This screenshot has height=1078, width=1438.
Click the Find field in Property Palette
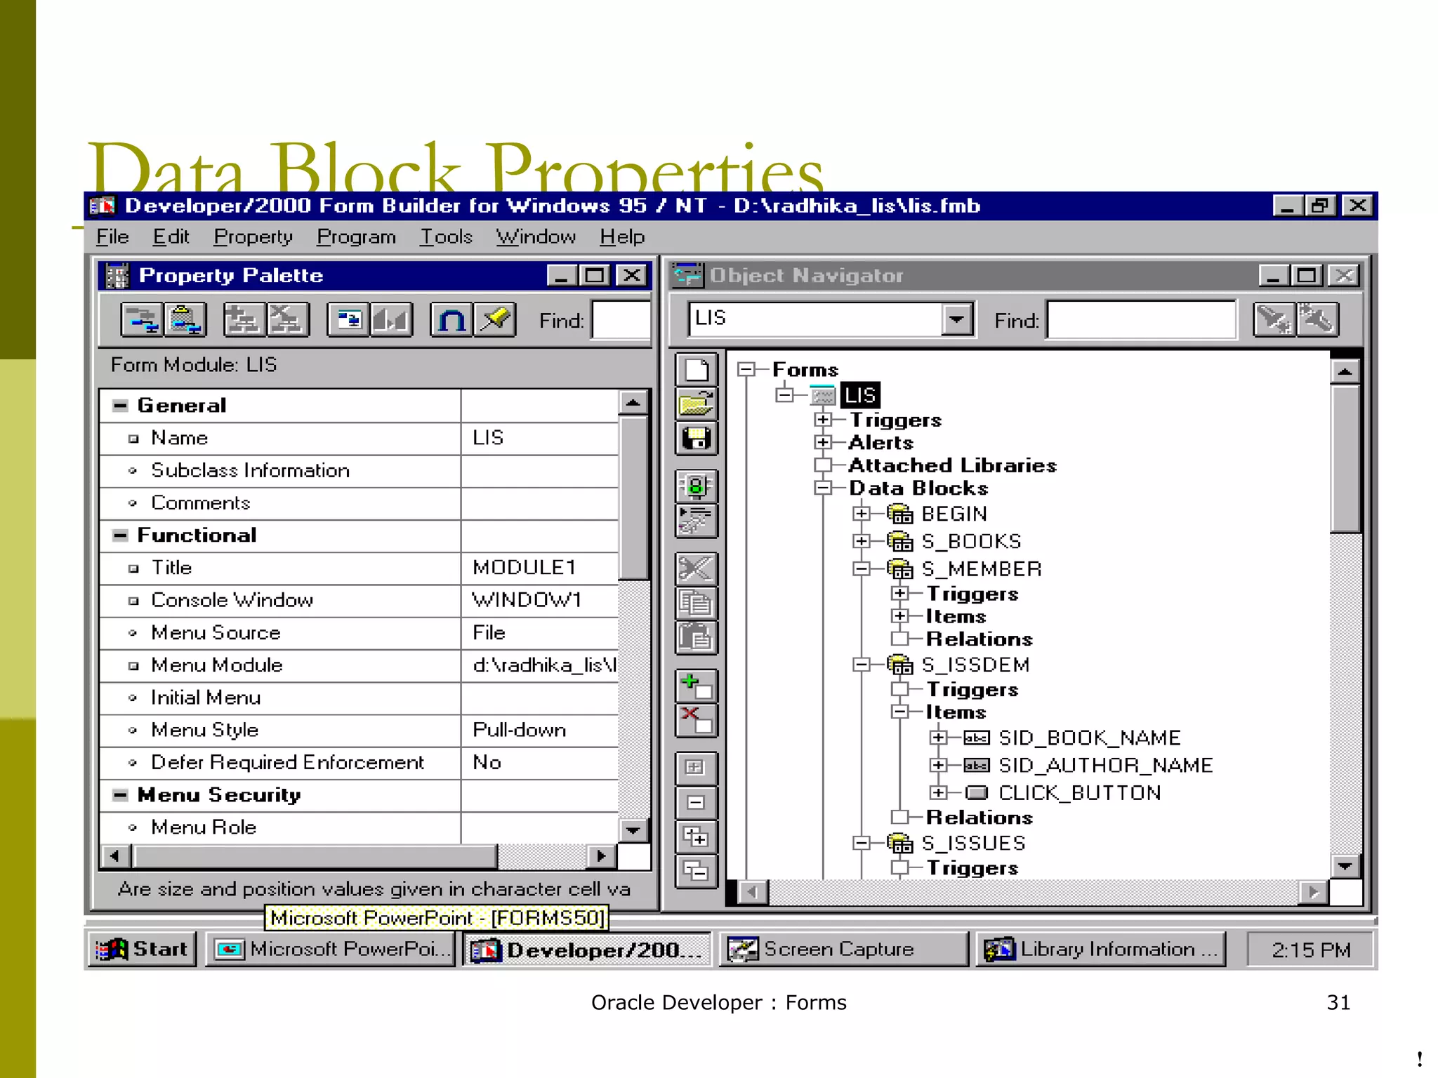(x=621, y=320)
